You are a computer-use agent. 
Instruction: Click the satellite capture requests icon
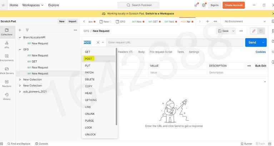point(196,5)
